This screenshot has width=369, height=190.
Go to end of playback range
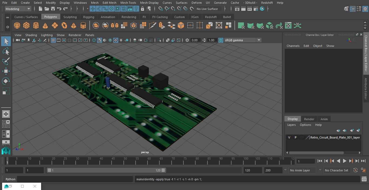point(363,161)
